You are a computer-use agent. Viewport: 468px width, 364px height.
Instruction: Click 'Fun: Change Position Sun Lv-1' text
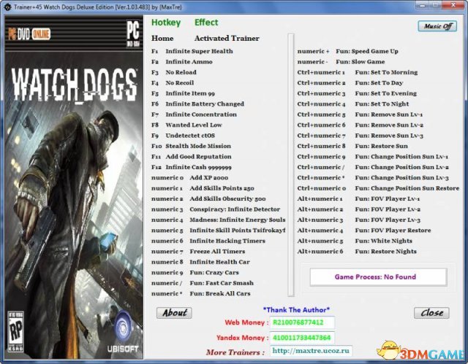click(401, 157)
